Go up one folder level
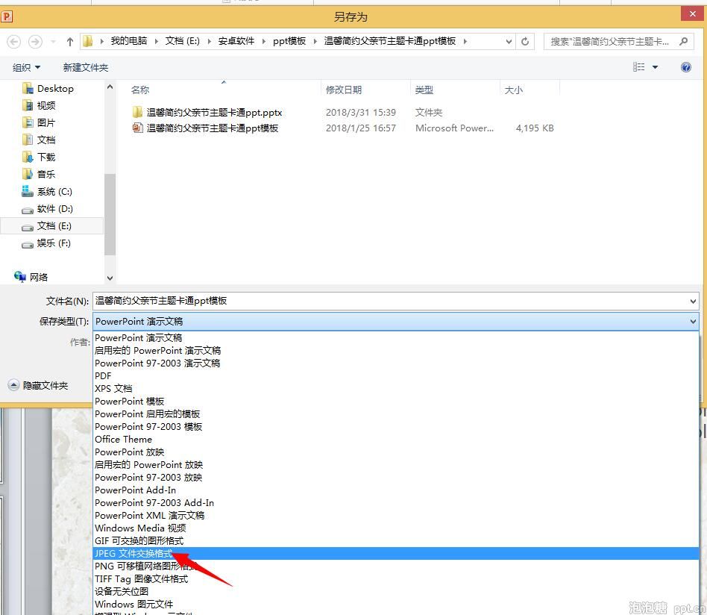Viewport: 707px width, 615px height. point(70,42)
